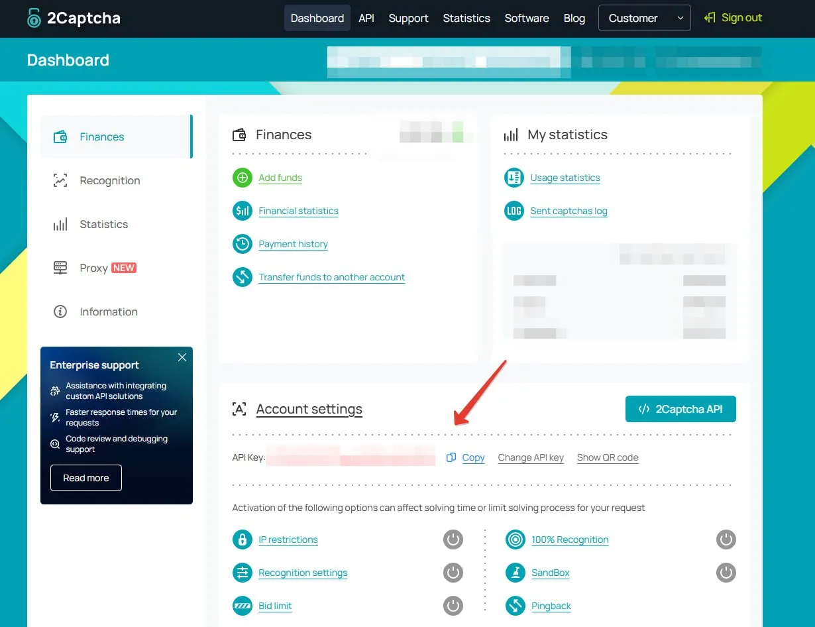Click the Copy API key link
815x627 pixels.
474,457
